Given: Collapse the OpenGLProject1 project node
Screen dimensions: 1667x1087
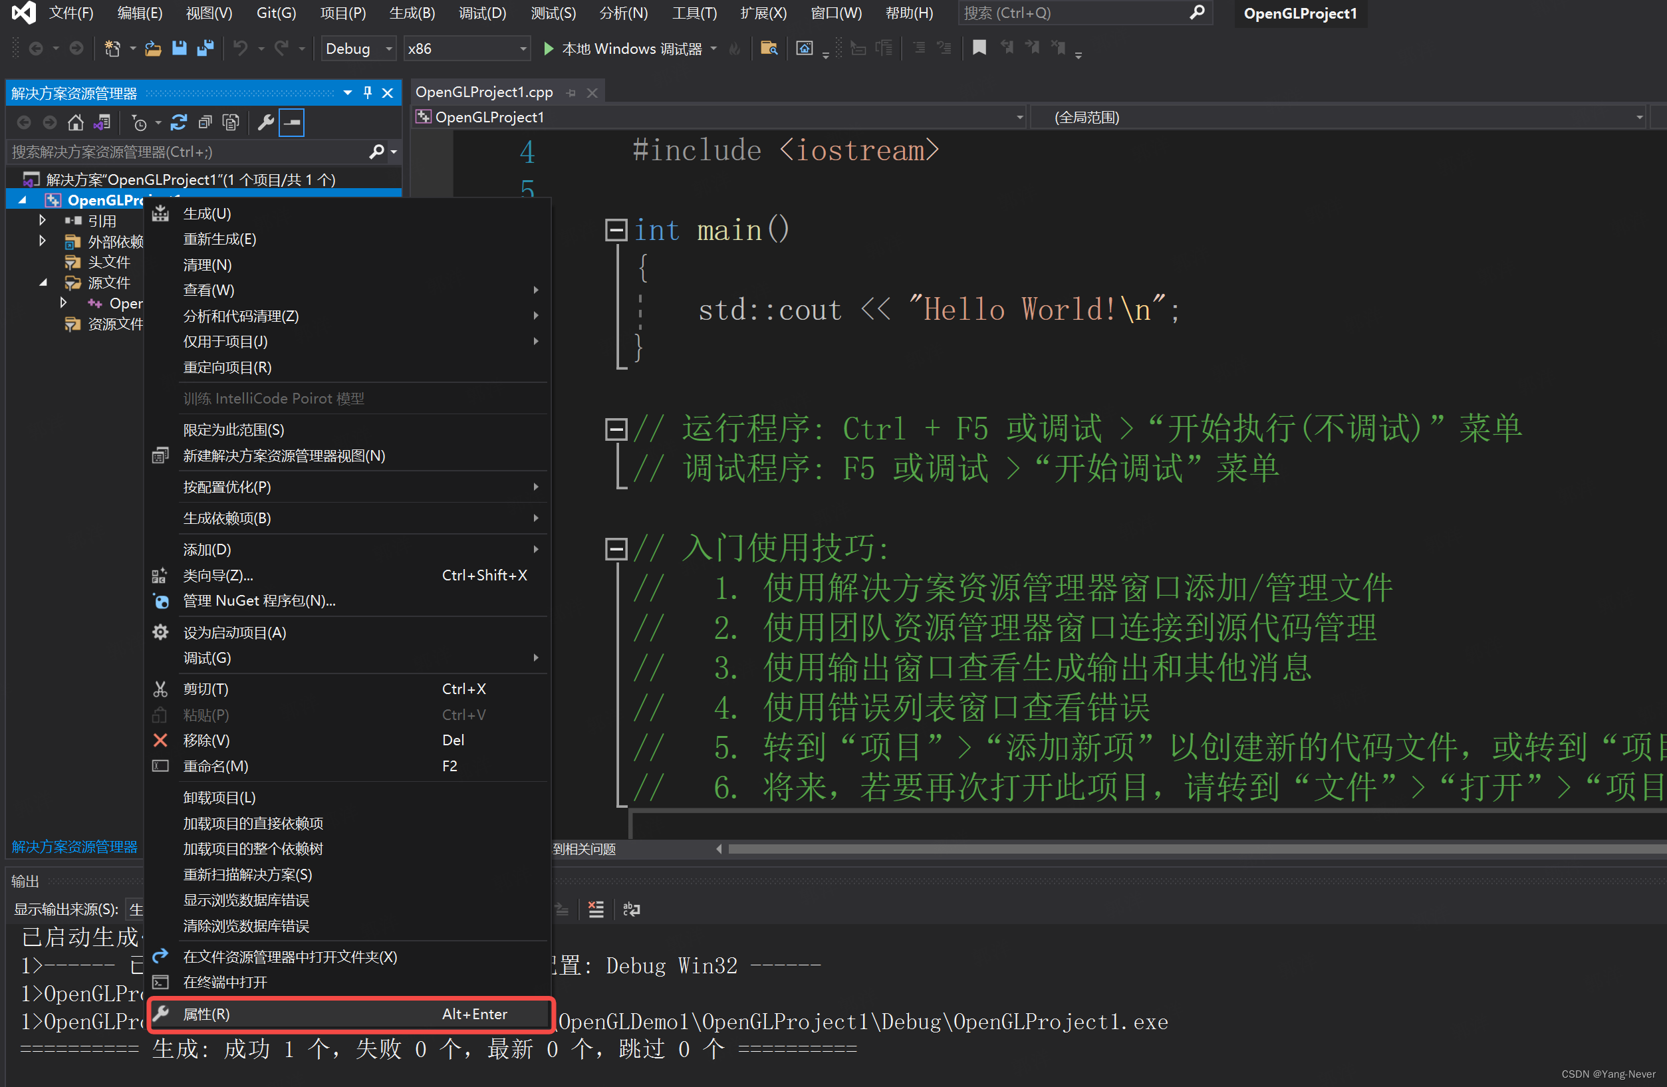Looking at the screenshot, I should [x=23, y=200].
